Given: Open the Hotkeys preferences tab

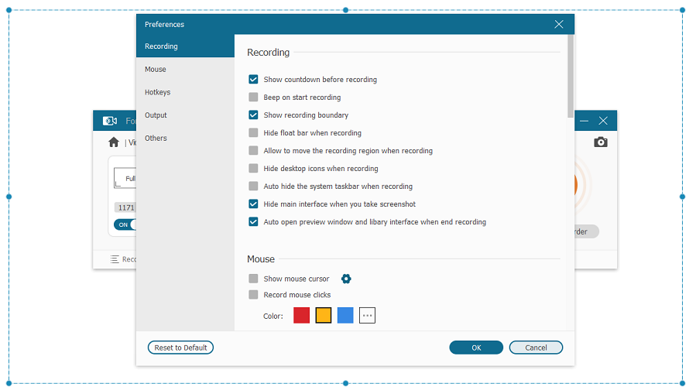Looking at the screenshot, I should pyautogui.click(x=185, y=92).
